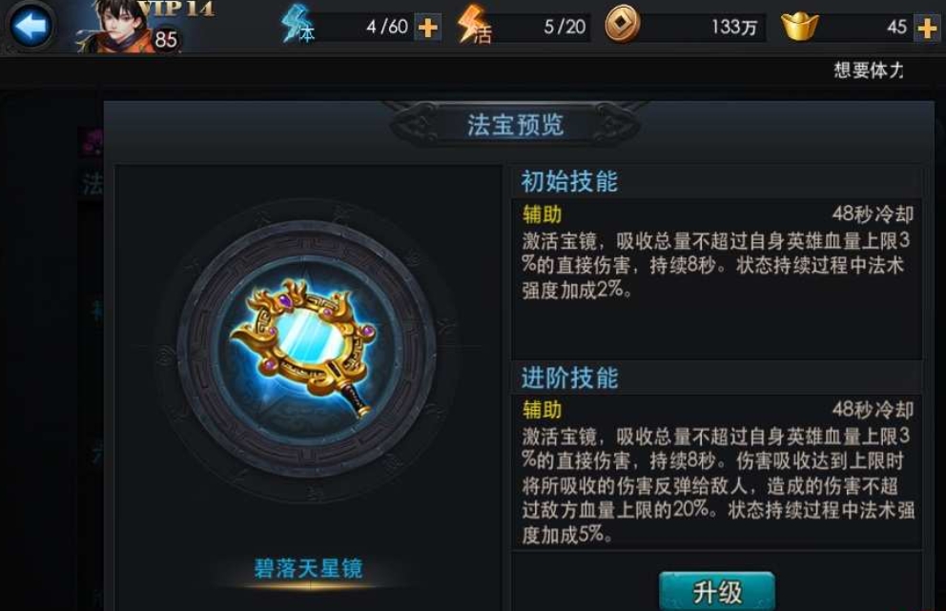Click the advanced skill 辅助 description box
Image resolution: width=946 pixels, height=611 pixels.
[717, 472]
